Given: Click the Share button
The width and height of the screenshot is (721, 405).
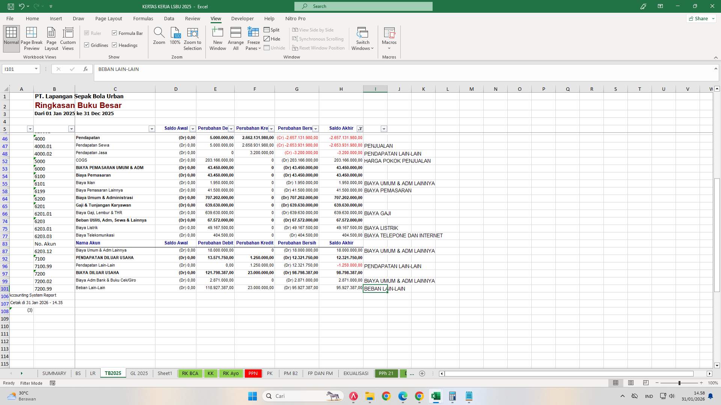Looking at the screenshot, I should [701, 18].
